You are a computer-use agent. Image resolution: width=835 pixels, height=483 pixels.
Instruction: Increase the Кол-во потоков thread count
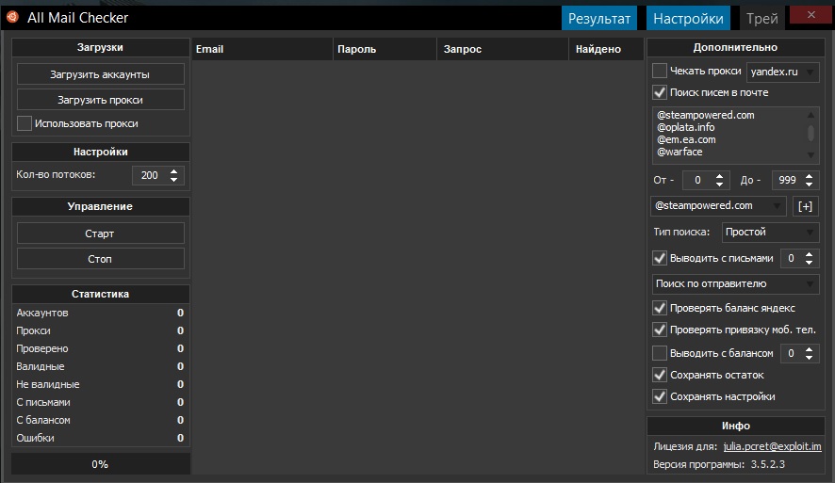click(174, 171)
